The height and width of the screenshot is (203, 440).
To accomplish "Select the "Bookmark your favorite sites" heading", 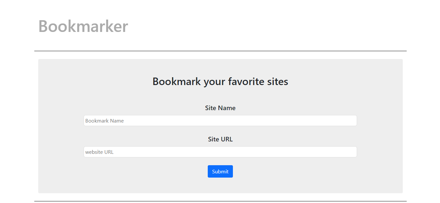I will [x=220, y=81].
